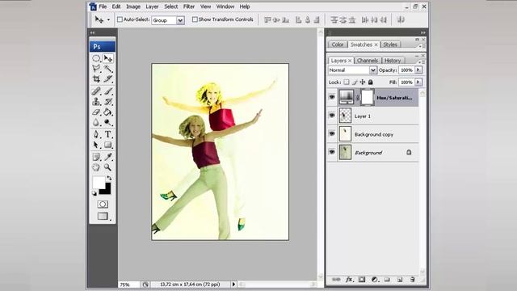Toggle lock transparent pixels
The image size is (517, 291).
tap(347, 82)
